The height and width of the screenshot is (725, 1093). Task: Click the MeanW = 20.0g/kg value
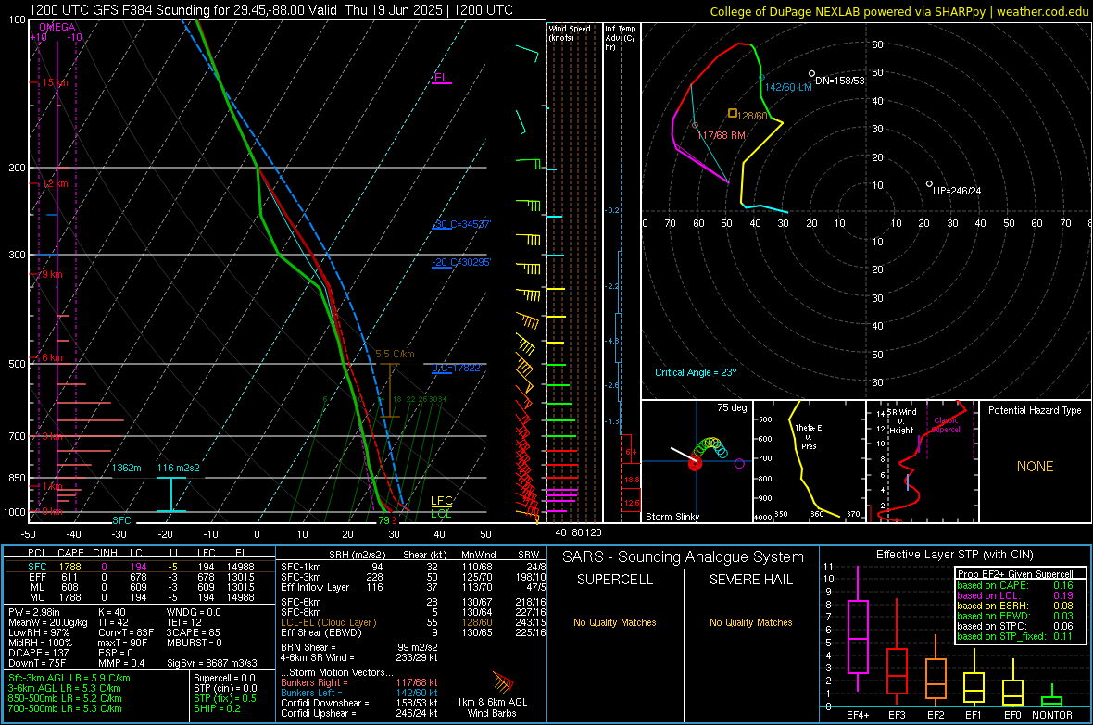click(x=48, y=622)
